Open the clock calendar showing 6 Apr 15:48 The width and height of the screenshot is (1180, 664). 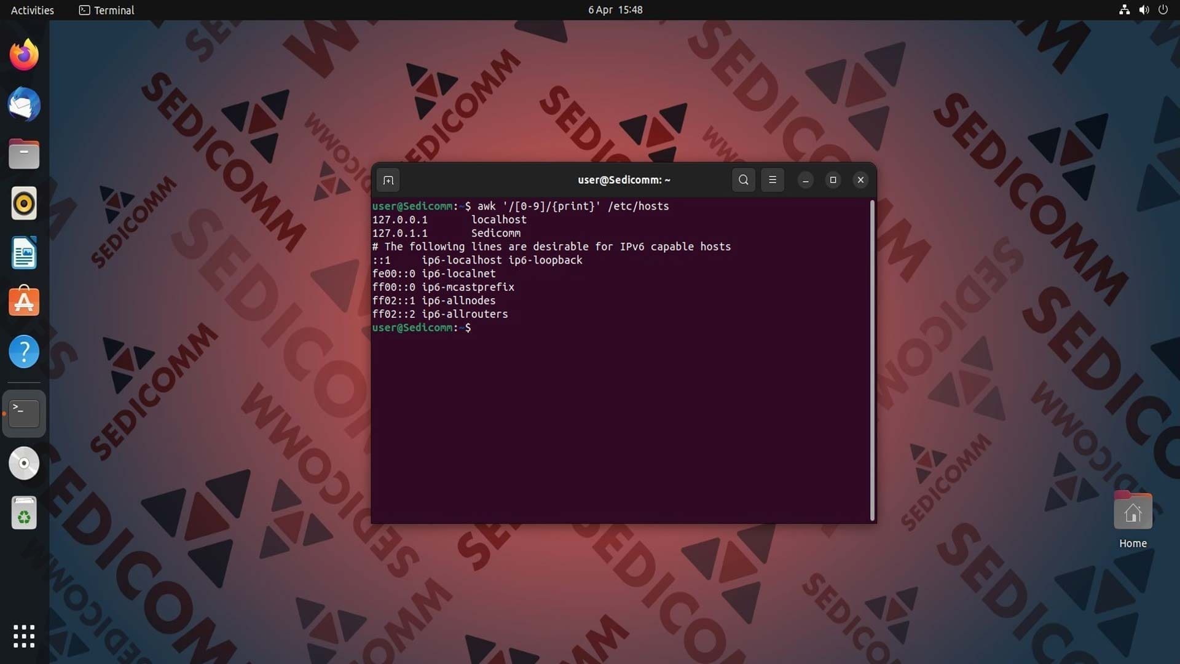(x=615, y=10)
